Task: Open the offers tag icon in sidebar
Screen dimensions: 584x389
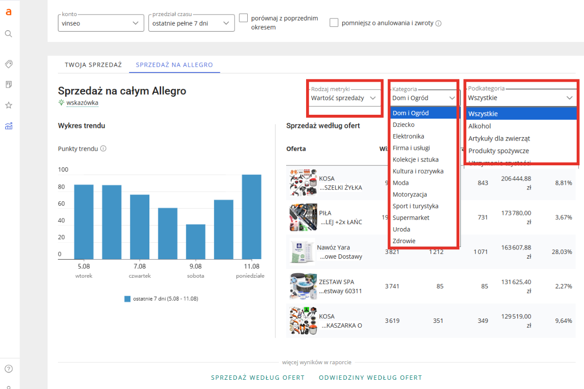Action: (8, 64)
